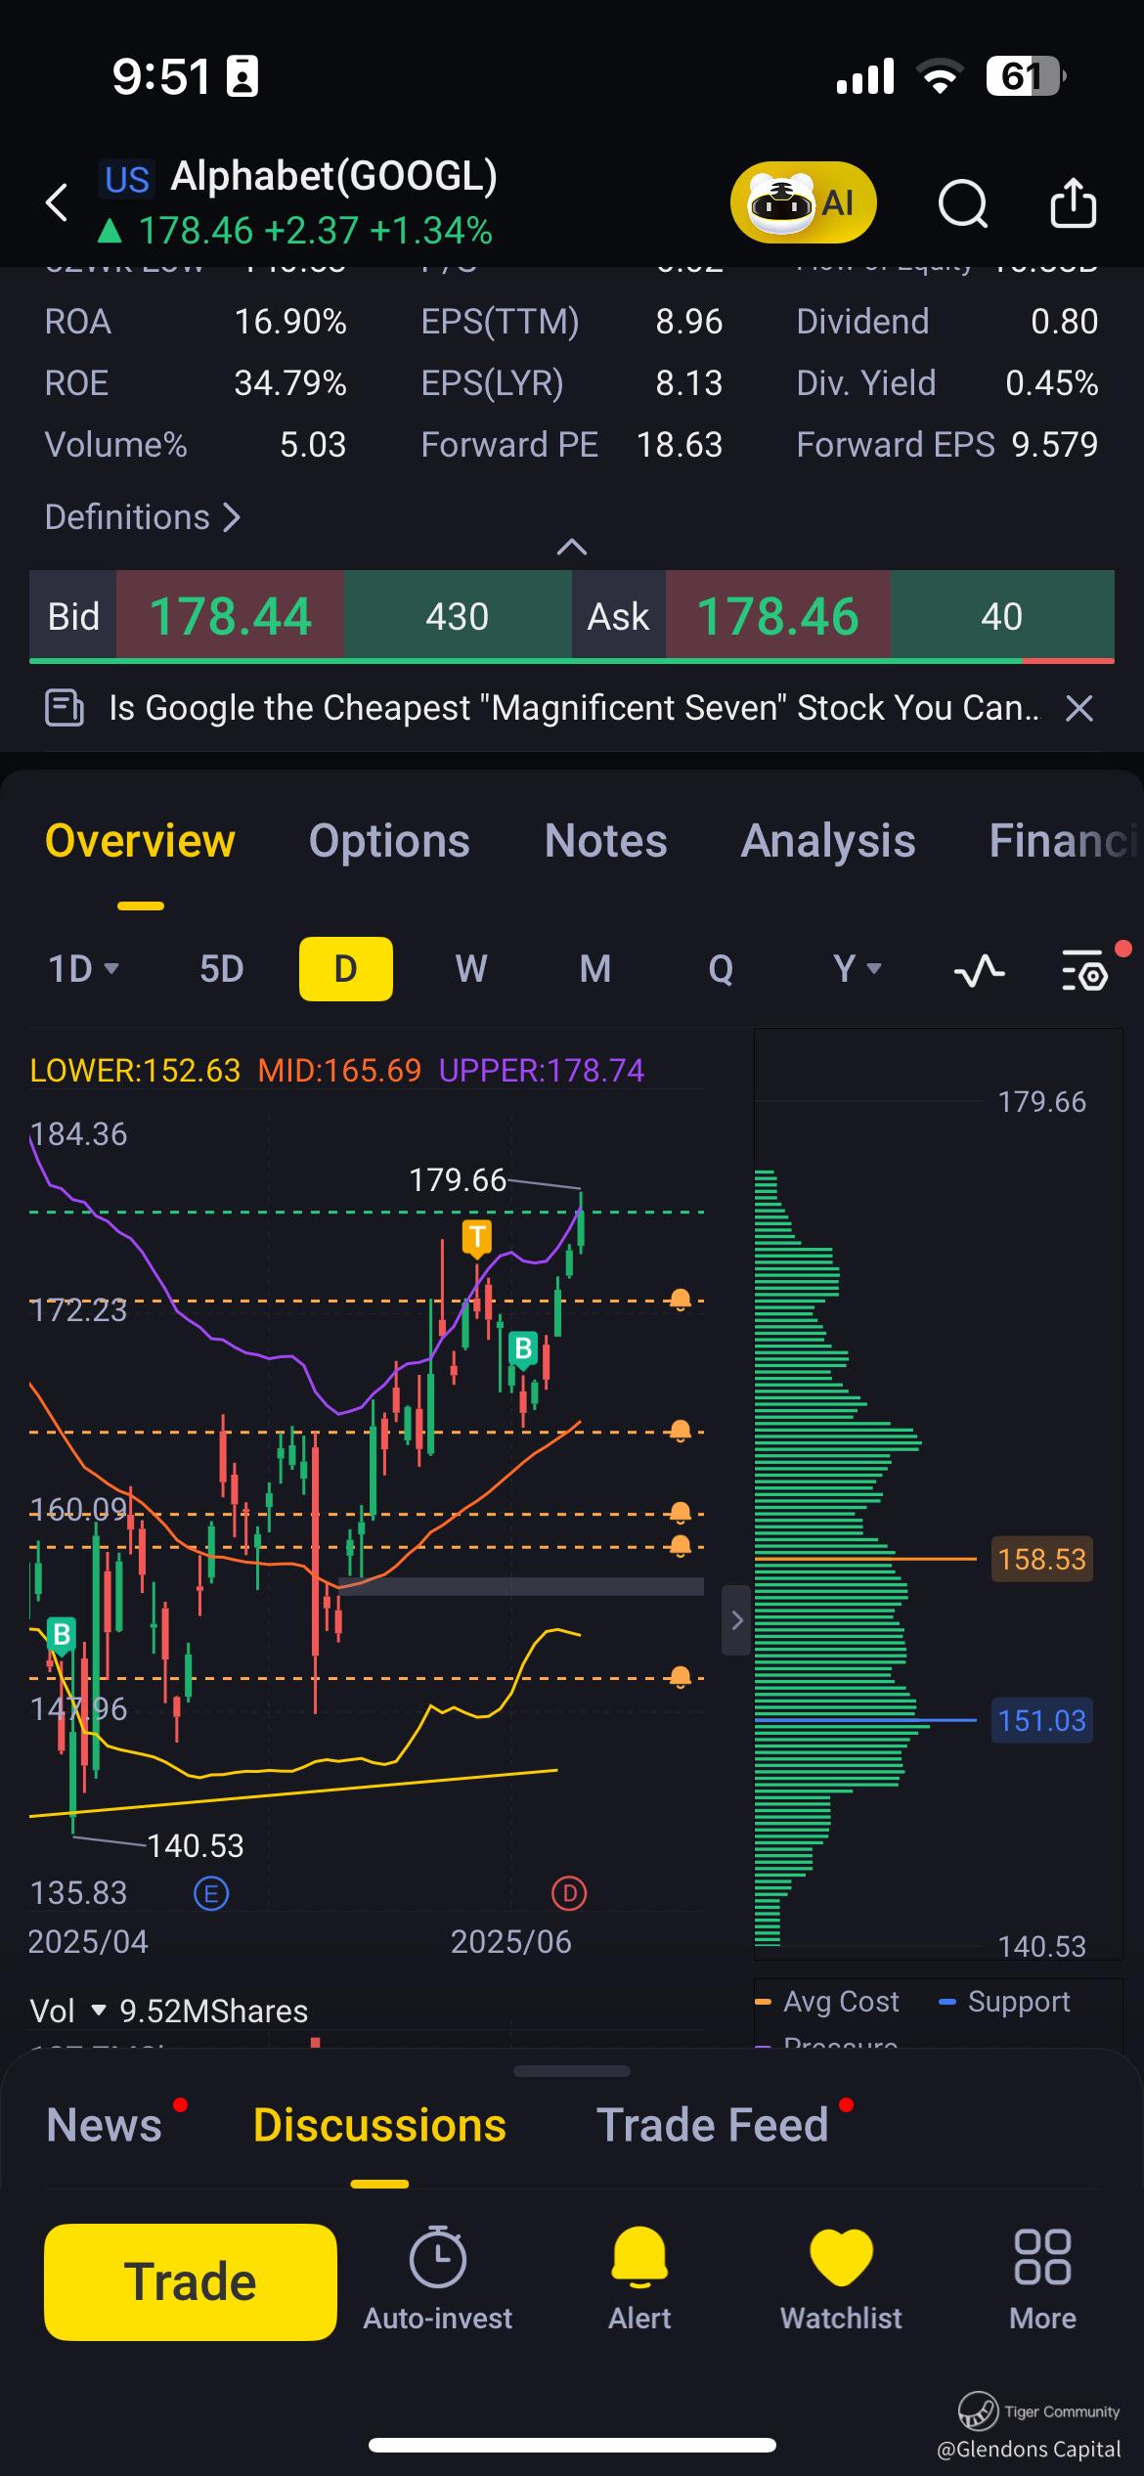Tap the news article icon in banner
Image resolution: width=1144 pixels, height=2476 pixels.
(x=65, y=707)
